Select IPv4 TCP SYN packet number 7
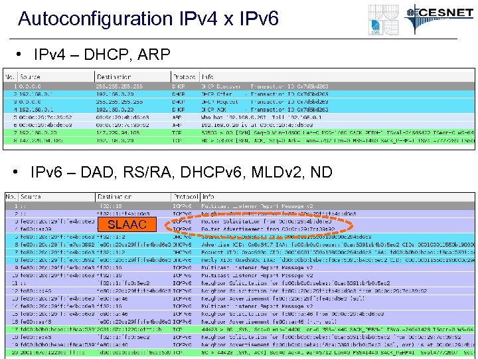The image size is (478, 359). click(x=239, y=133)
